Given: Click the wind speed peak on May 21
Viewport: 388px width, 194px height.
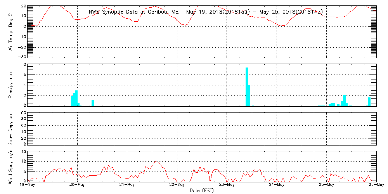Looking at the screenshot, I should 156,161.
